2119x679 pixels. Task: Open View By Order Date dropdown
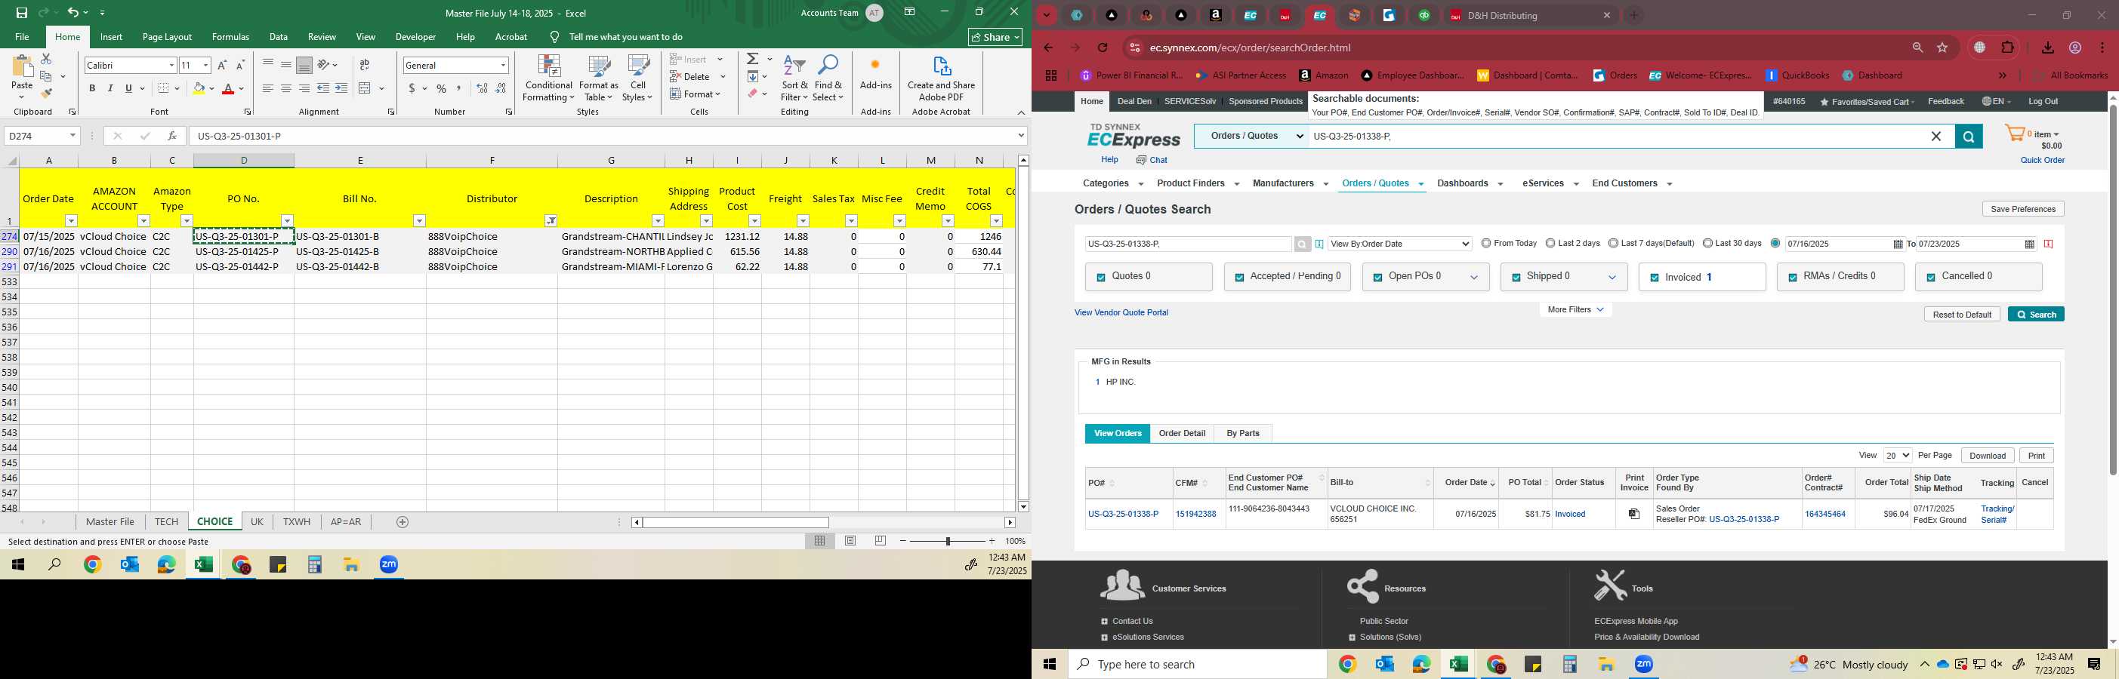tap(1400, 244)
